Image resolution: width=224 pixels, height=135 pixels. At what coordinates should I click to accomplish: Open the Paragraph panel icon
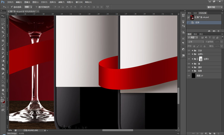(x=183, y=43)
